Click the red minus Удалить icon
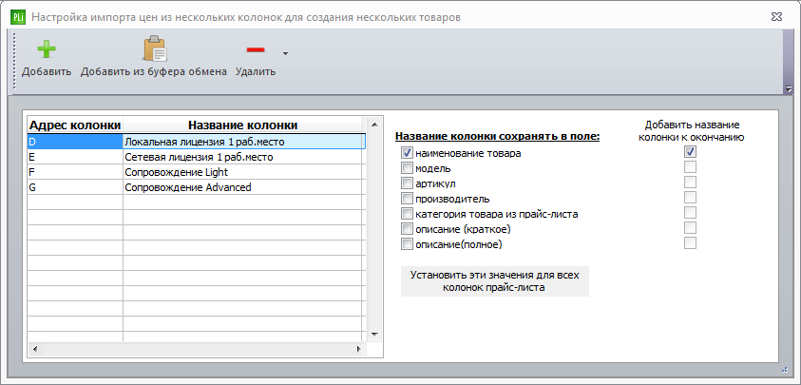This screenshot has width=801, height=385. [256, 49]
